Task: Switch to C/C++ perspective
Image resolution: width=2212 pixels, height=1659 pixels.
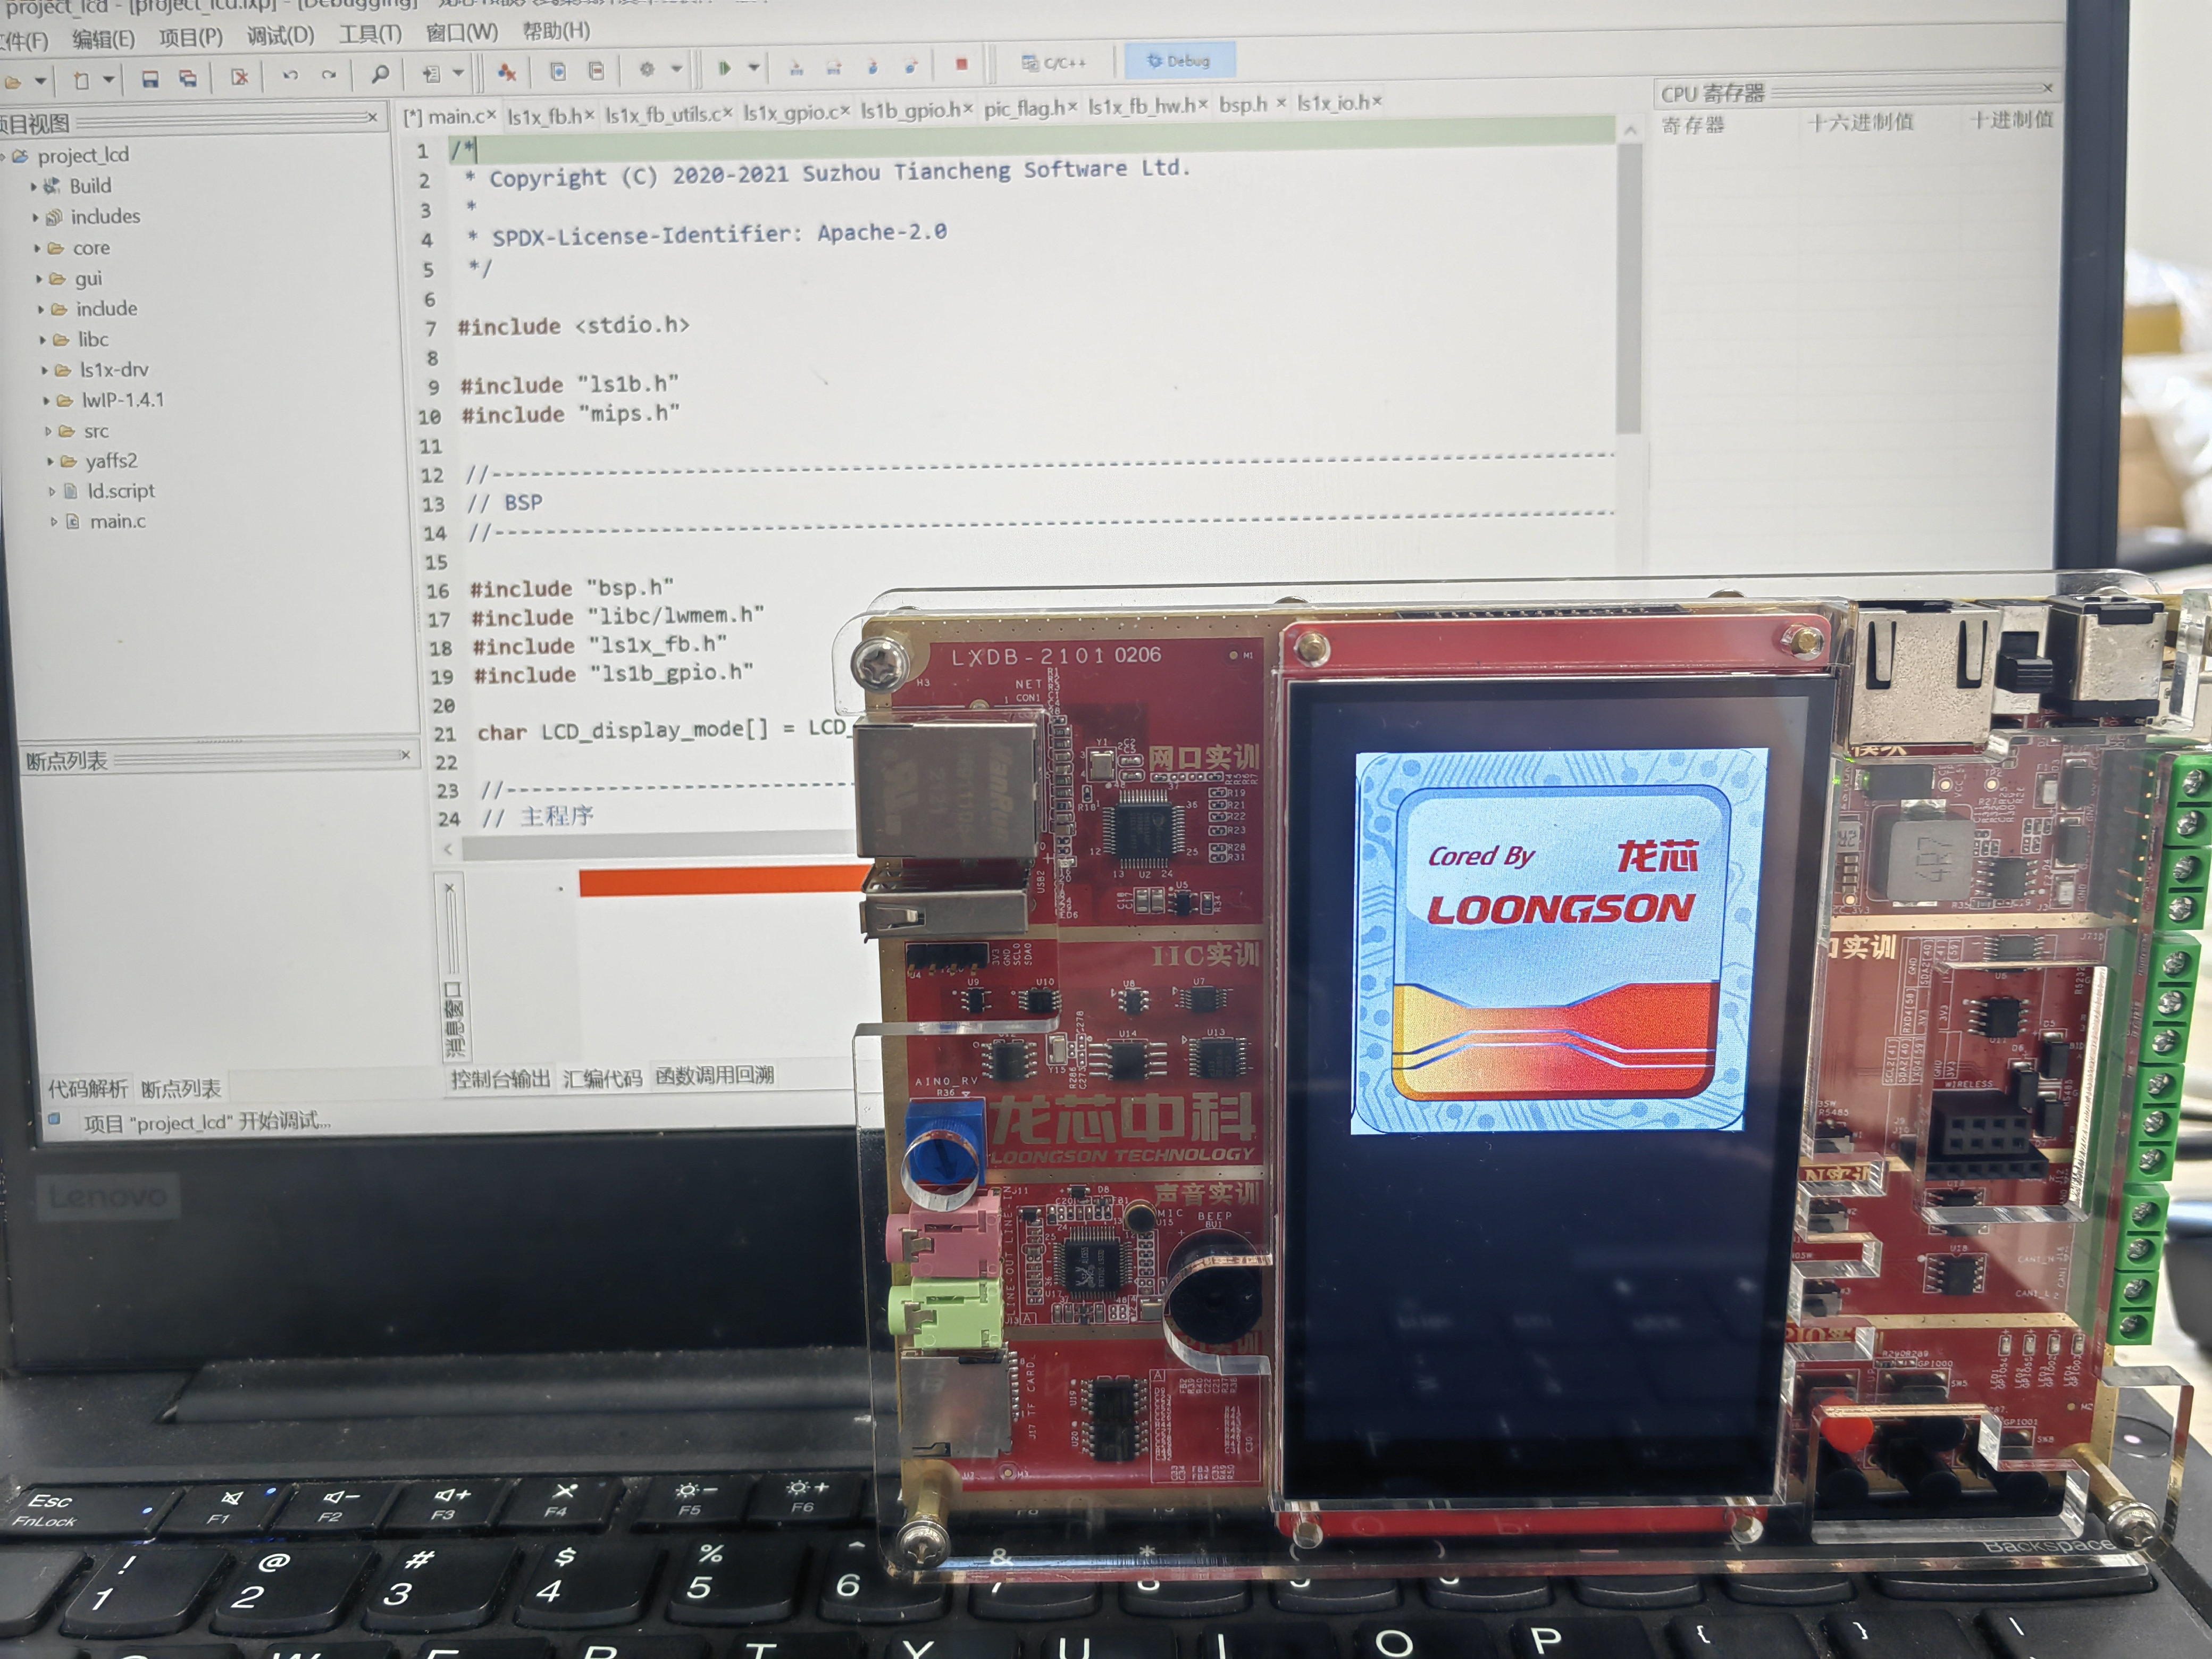Action: click(1054, 63)
